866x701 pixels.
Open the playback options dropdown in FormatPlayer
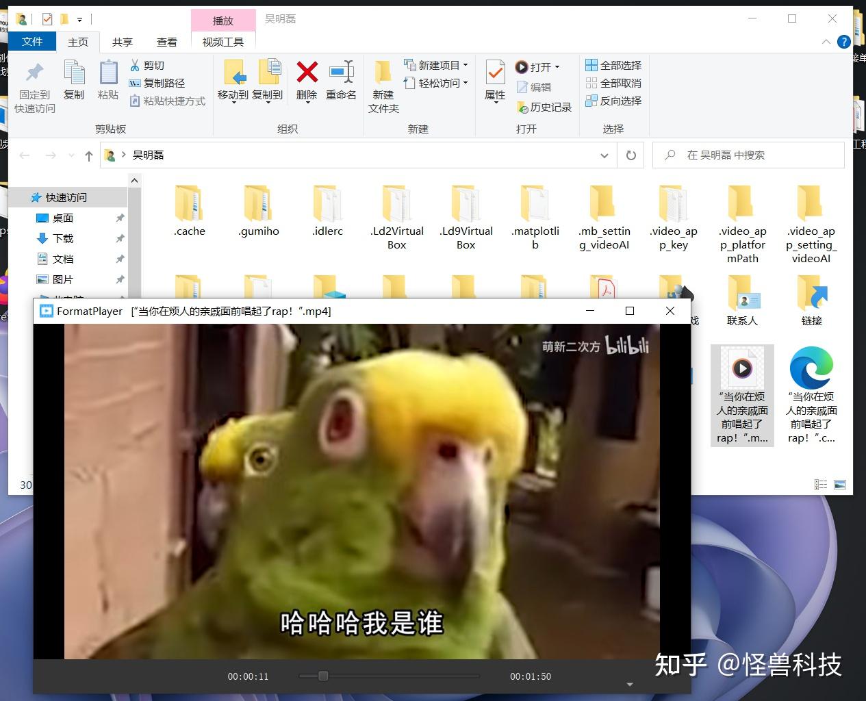[x=629, y=683]
